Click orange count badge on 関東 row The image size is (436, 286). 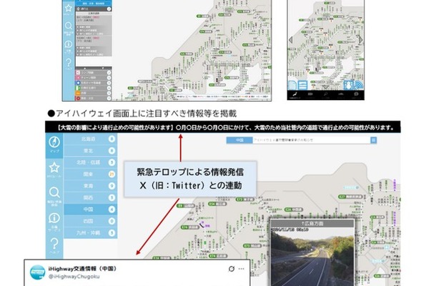[x=112, y=174]
